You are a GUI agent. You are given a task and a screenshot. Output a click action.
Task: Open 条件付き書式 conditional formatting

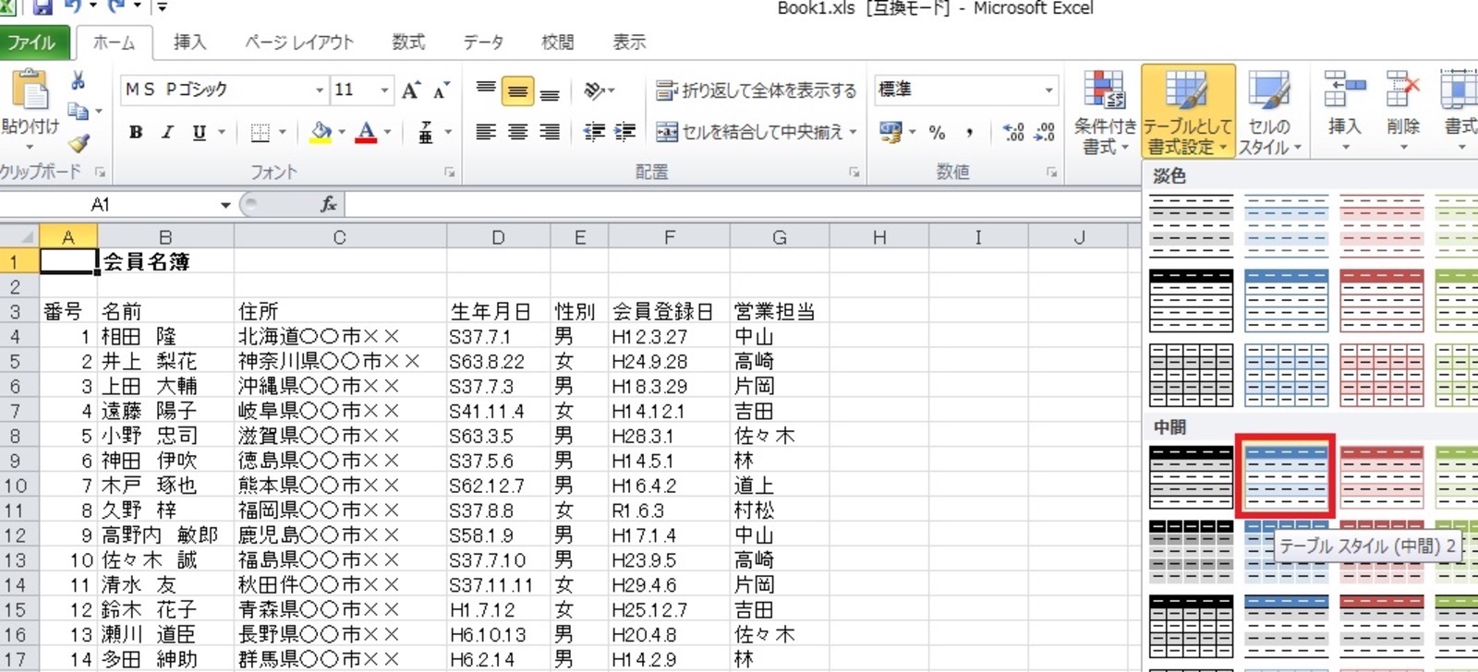(1105, 112)
